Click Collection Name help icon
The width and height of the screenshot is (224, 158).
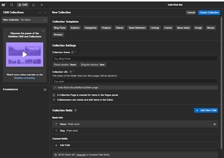pos(73,52)
